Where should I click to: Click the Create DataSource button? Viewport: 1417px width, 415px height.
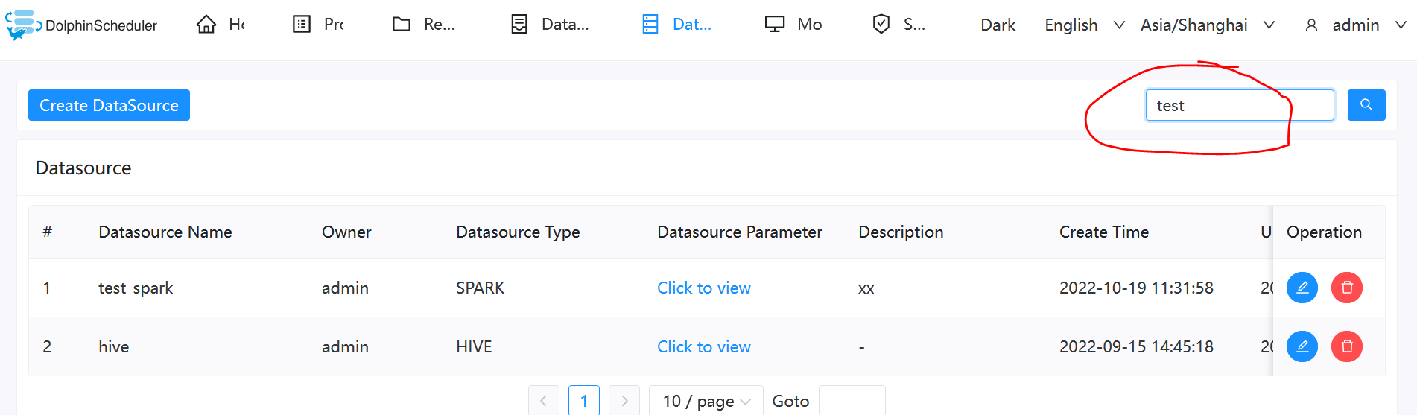[109, 105]
